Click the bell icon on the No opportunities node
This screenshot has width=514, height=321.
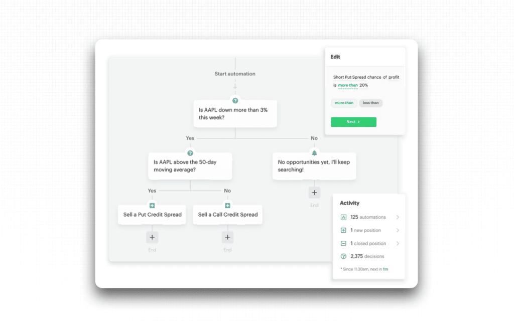(x=314, y=153)
